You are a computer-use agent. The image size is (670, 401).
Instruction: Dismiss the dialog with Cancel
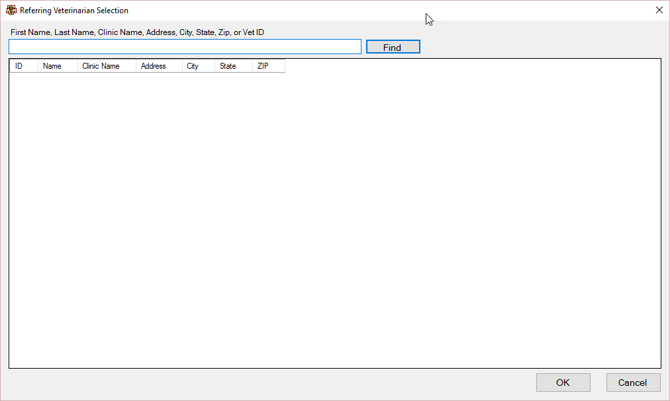633,383
